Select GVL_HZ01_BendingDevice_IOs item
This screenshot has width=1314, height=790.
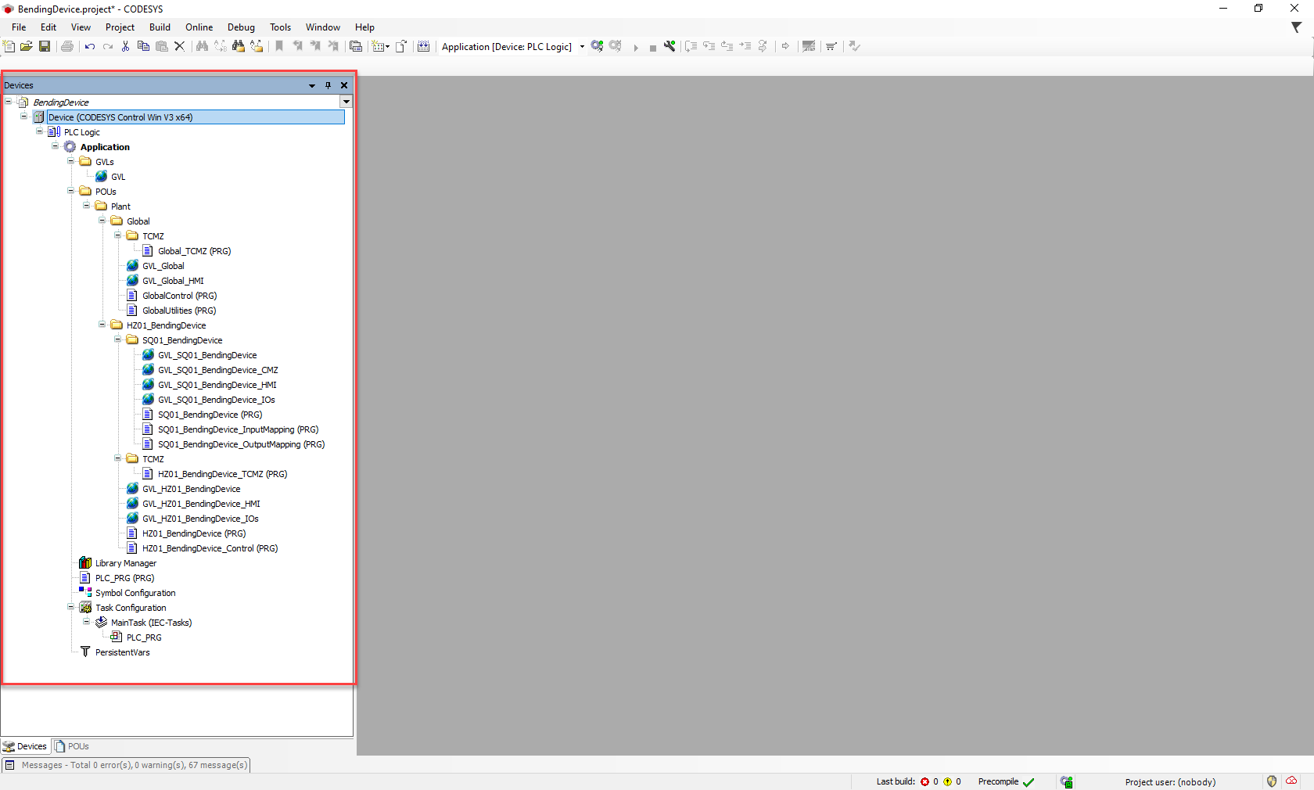[200, 519]
